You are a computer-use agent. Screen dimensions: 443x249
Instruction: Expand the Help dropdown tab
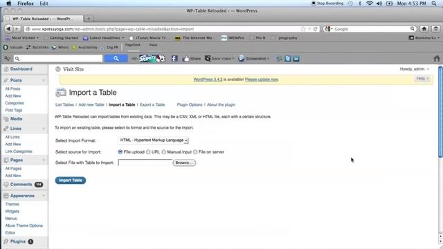[x=422, y=78]
